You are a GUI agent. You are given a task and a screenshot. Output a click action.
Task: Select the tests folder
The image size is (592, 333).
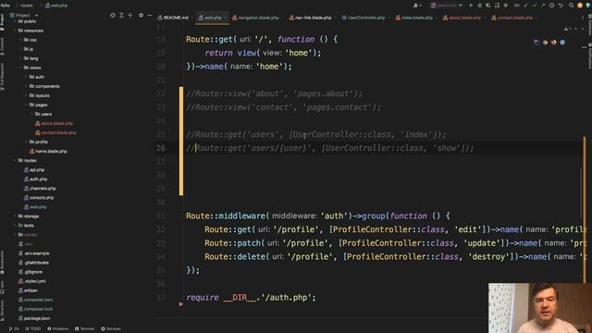[x=26, y=226]
